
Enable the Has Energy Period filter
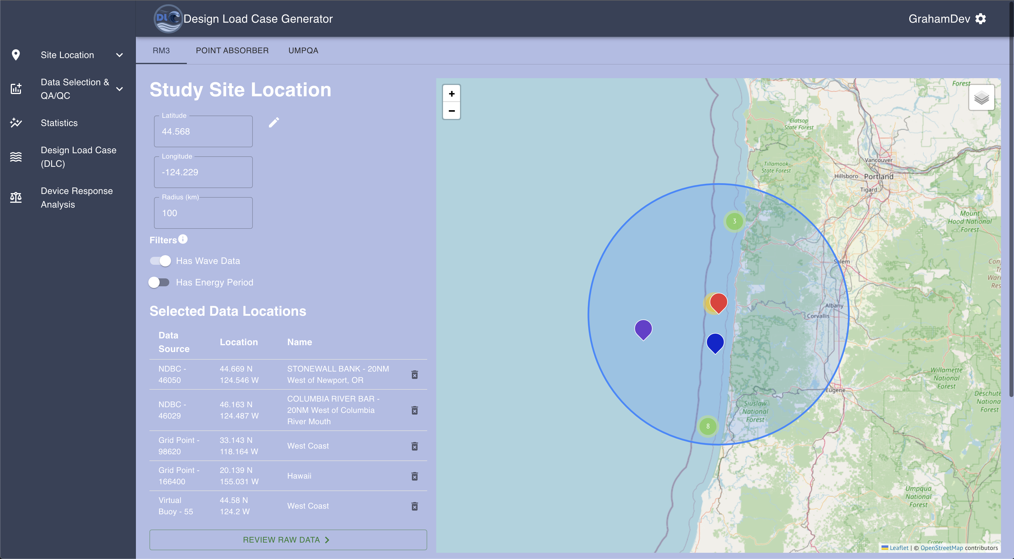pos(159,282)
